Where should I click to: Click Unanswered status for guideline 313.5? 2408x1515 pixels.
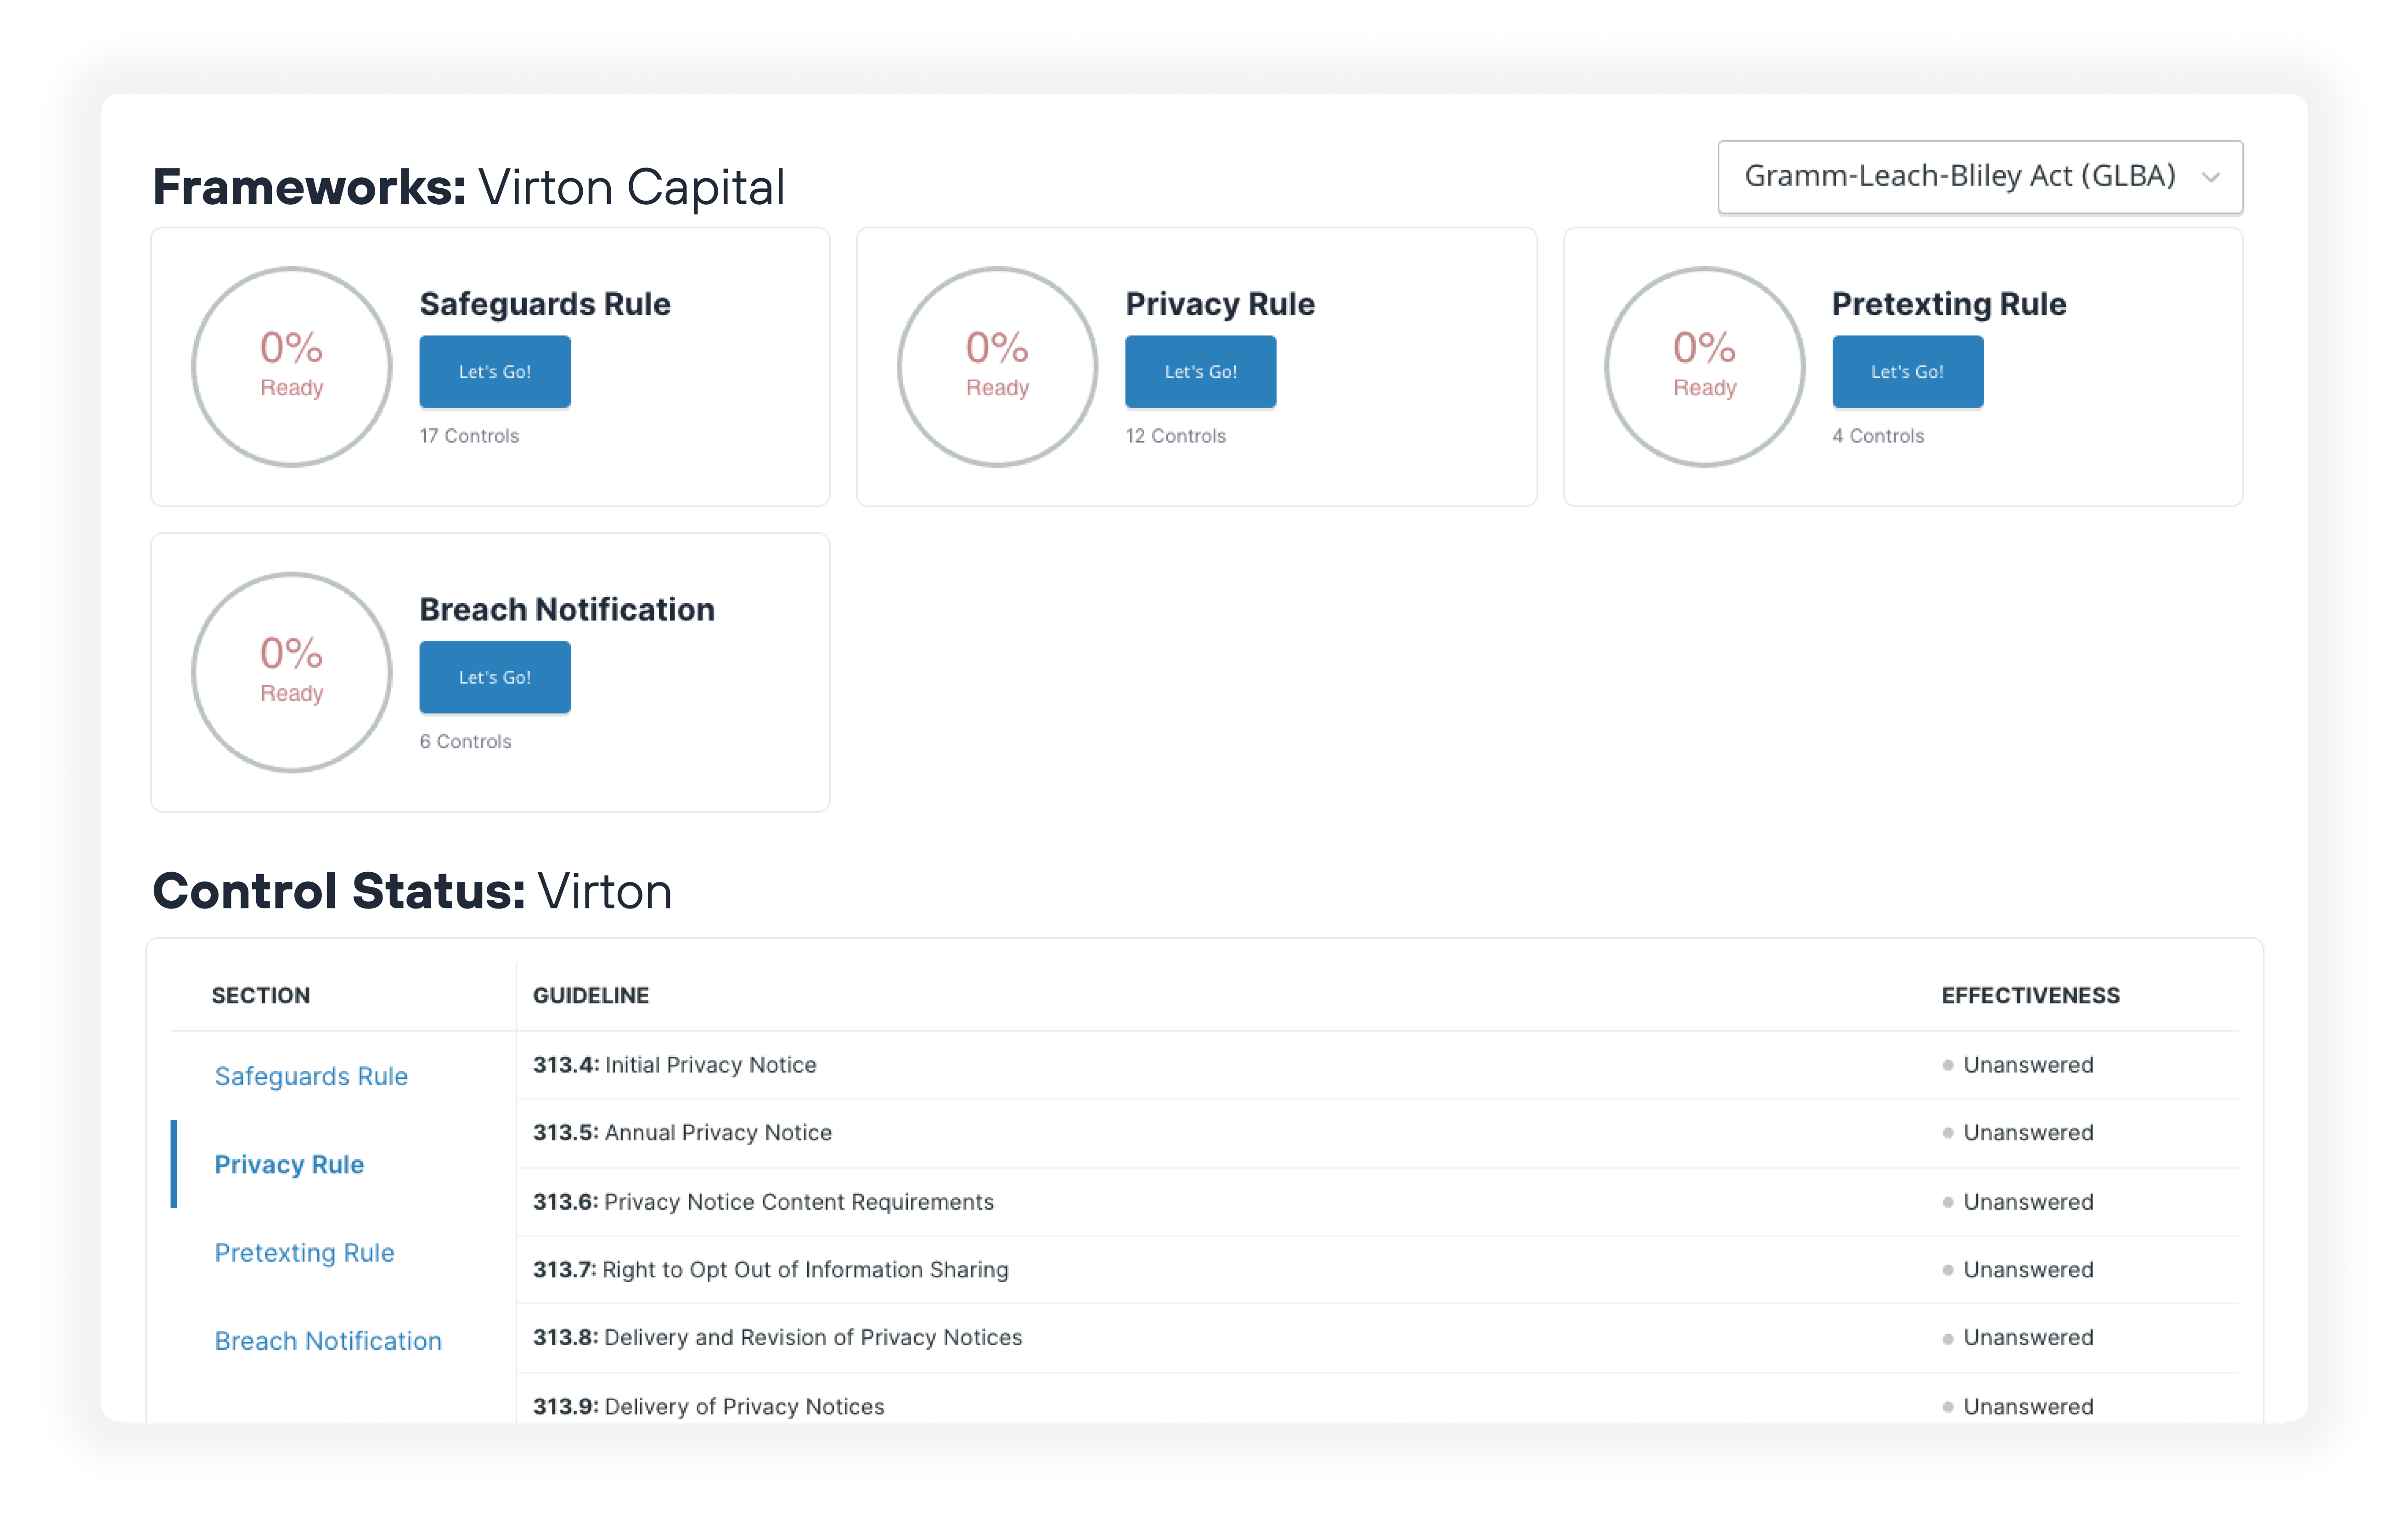(x=2018, y=1133)
